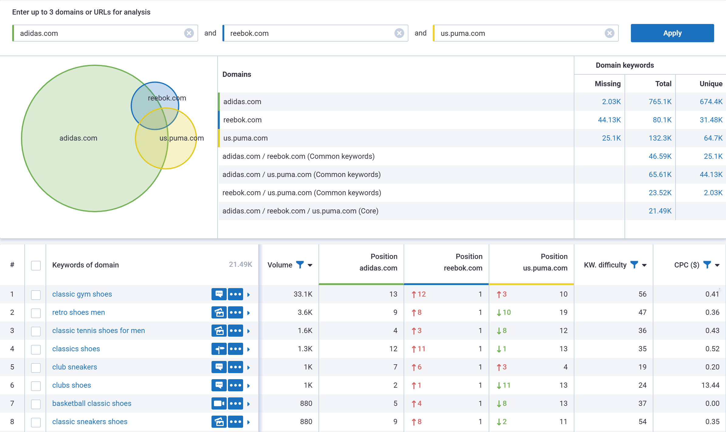Click video icon for basketball classic shoes
The width and height of the screenshot is (726, 432).
[x=219, y=403]
